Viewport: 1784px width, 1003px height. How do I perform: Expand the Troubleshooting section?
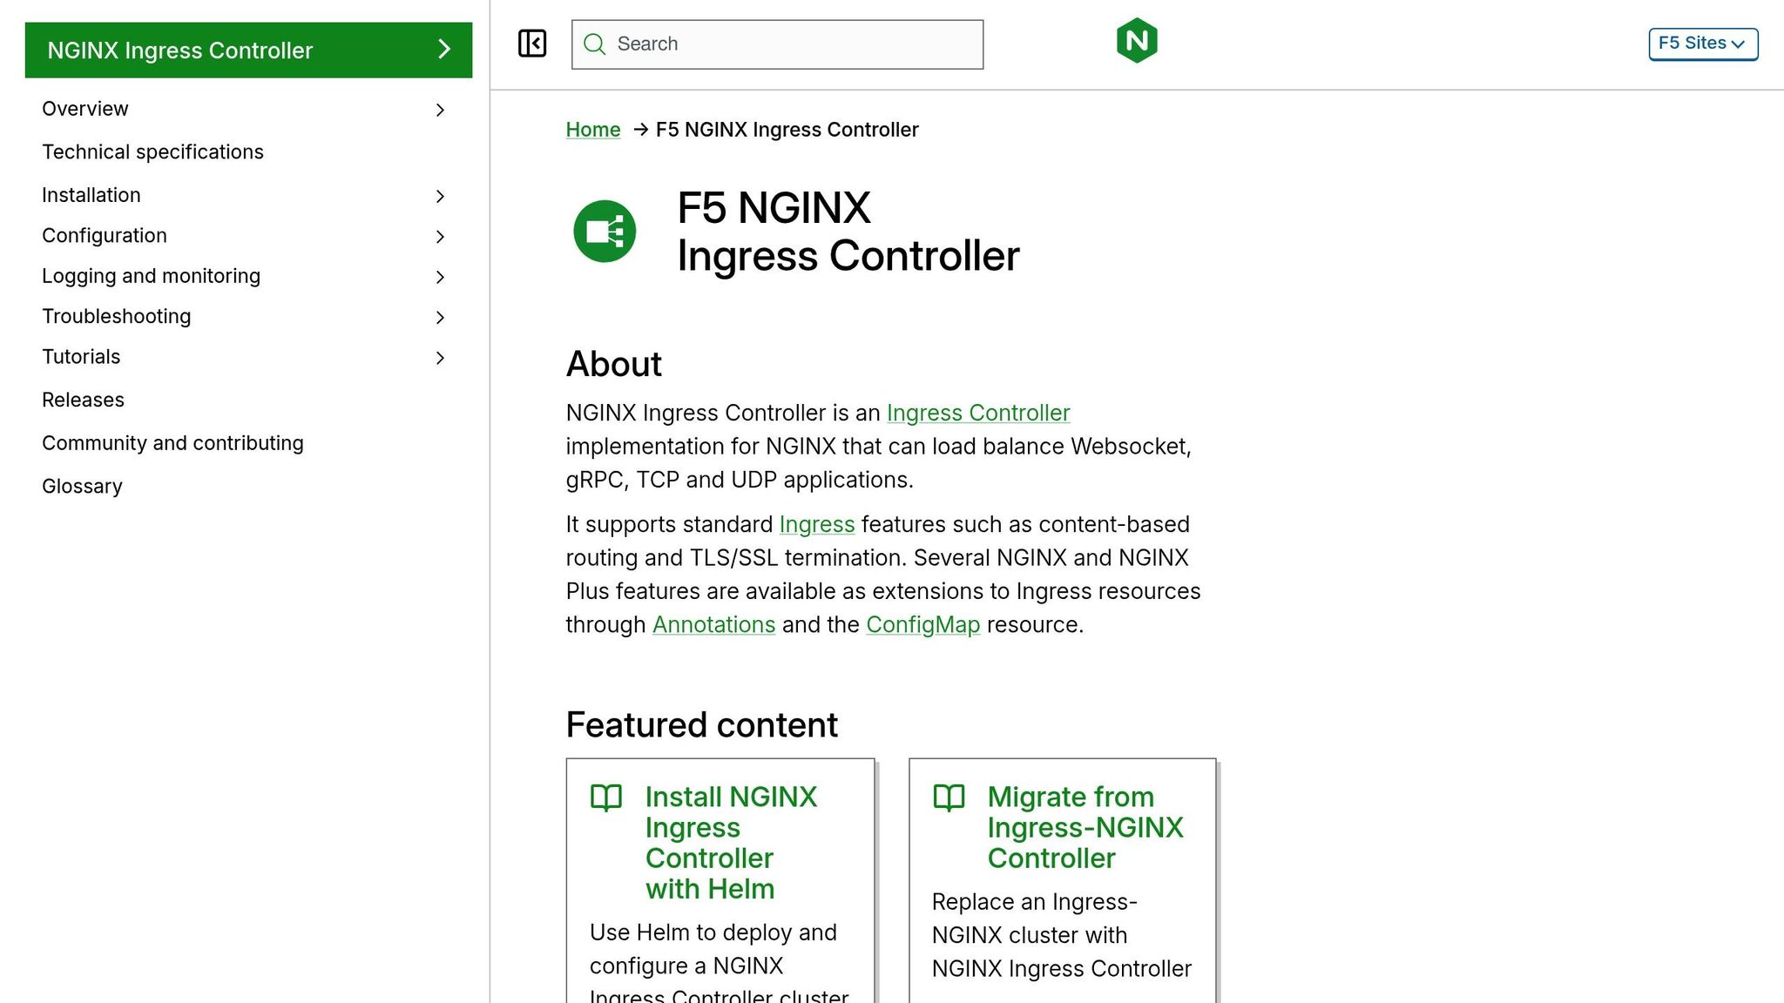[x=441, y=318]
